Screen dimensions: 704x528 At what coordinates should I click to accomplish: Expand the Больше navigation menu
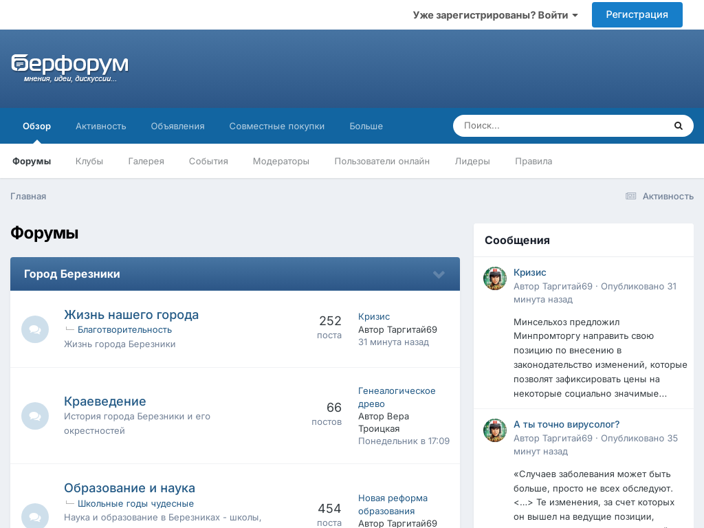pos(366,126)
